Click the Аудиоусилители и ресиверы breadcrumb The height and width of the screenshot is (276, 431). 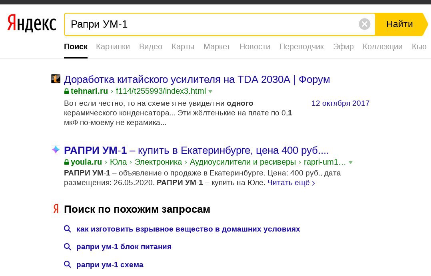click(243, 162)
